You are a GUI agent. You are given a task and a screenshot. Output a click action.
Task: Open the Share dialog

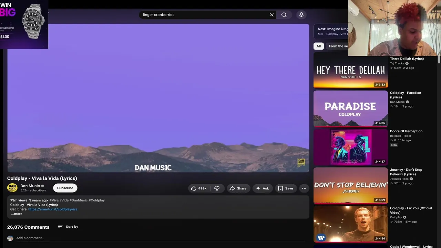tap(238, 188)
